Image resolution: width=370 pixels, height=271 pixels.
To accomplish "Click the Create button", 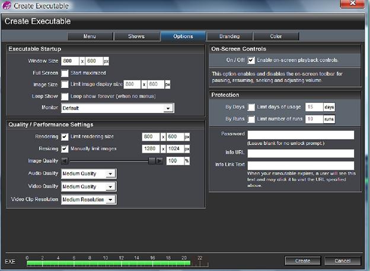I will click(x=303, y=261).
